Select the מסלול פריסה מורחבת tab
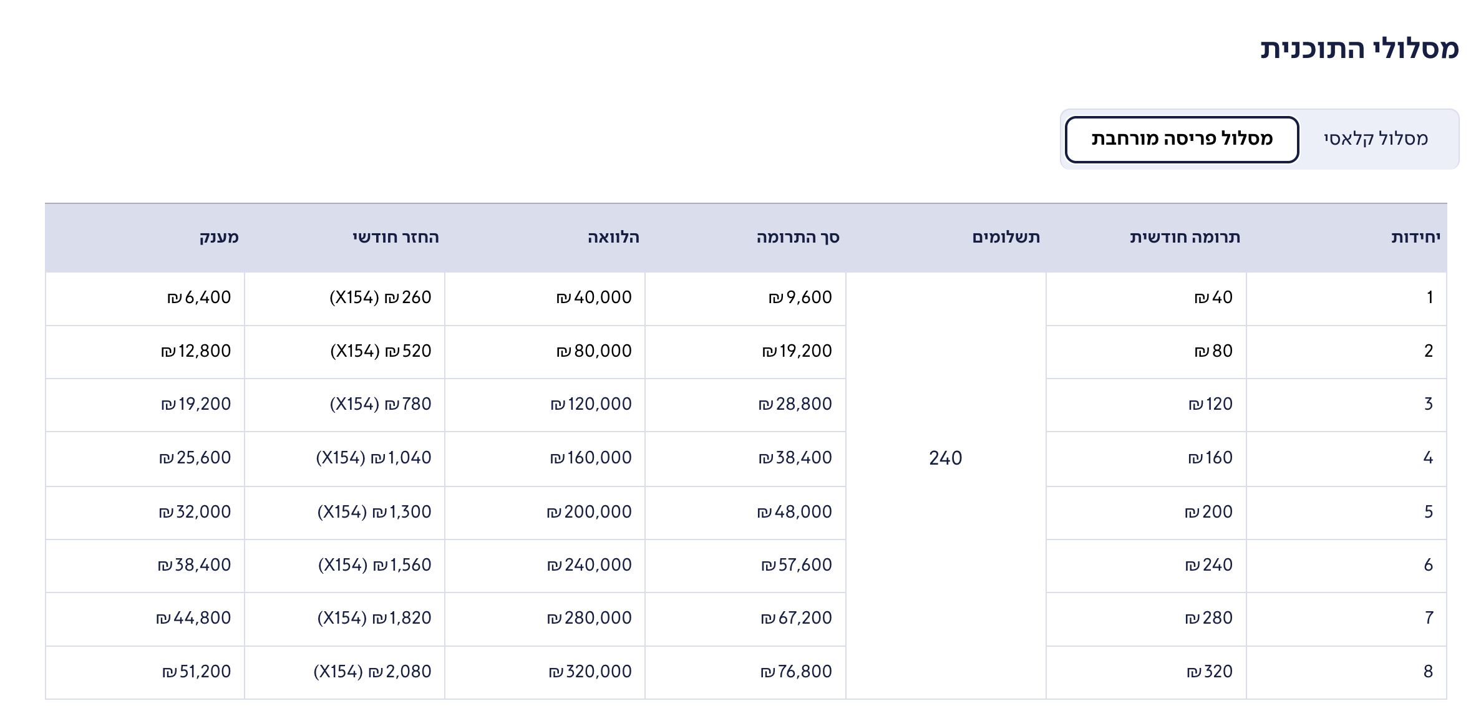This screenshot has width=1481, height=706. [x=1182, y=138]
